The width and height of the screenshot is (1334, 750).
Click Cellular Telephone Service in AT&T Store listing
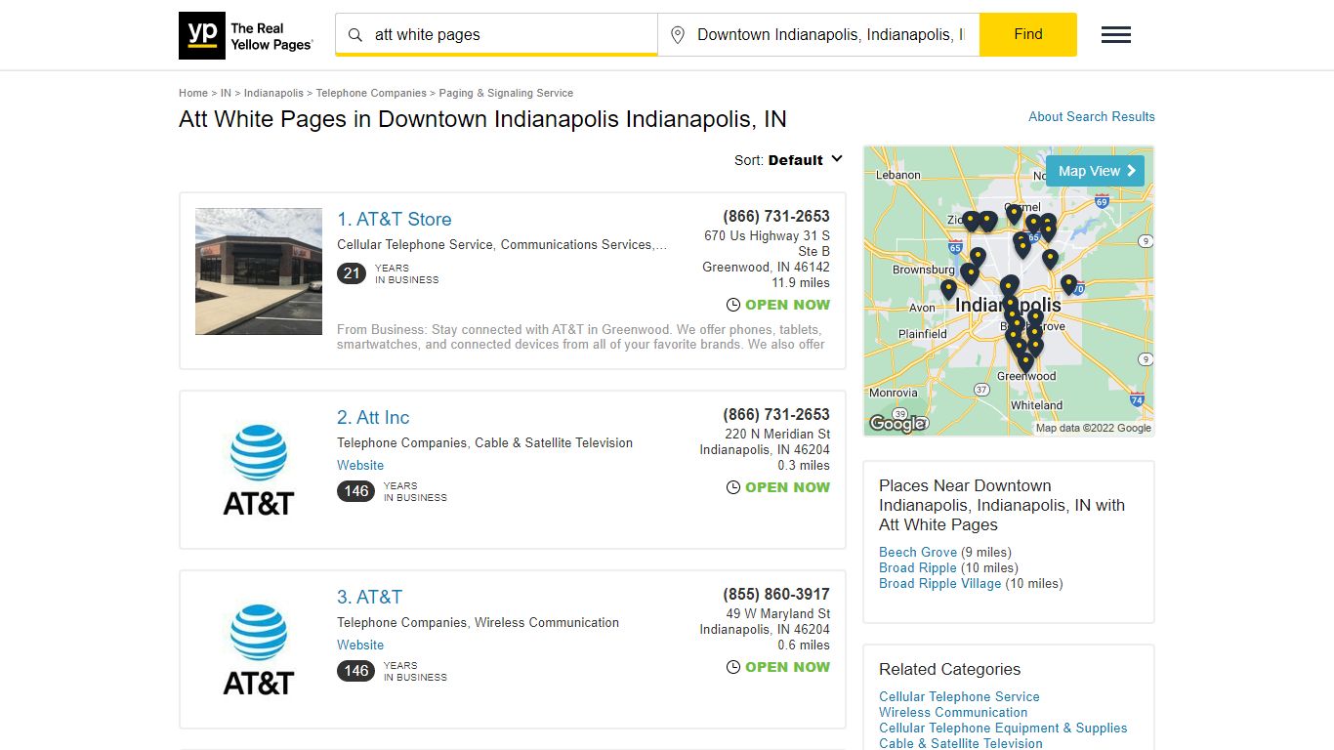[415, 244]
